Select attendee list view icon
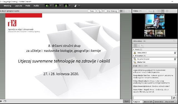Image resolution: width=178 pixels, height=104 pixels. point(135,45)
